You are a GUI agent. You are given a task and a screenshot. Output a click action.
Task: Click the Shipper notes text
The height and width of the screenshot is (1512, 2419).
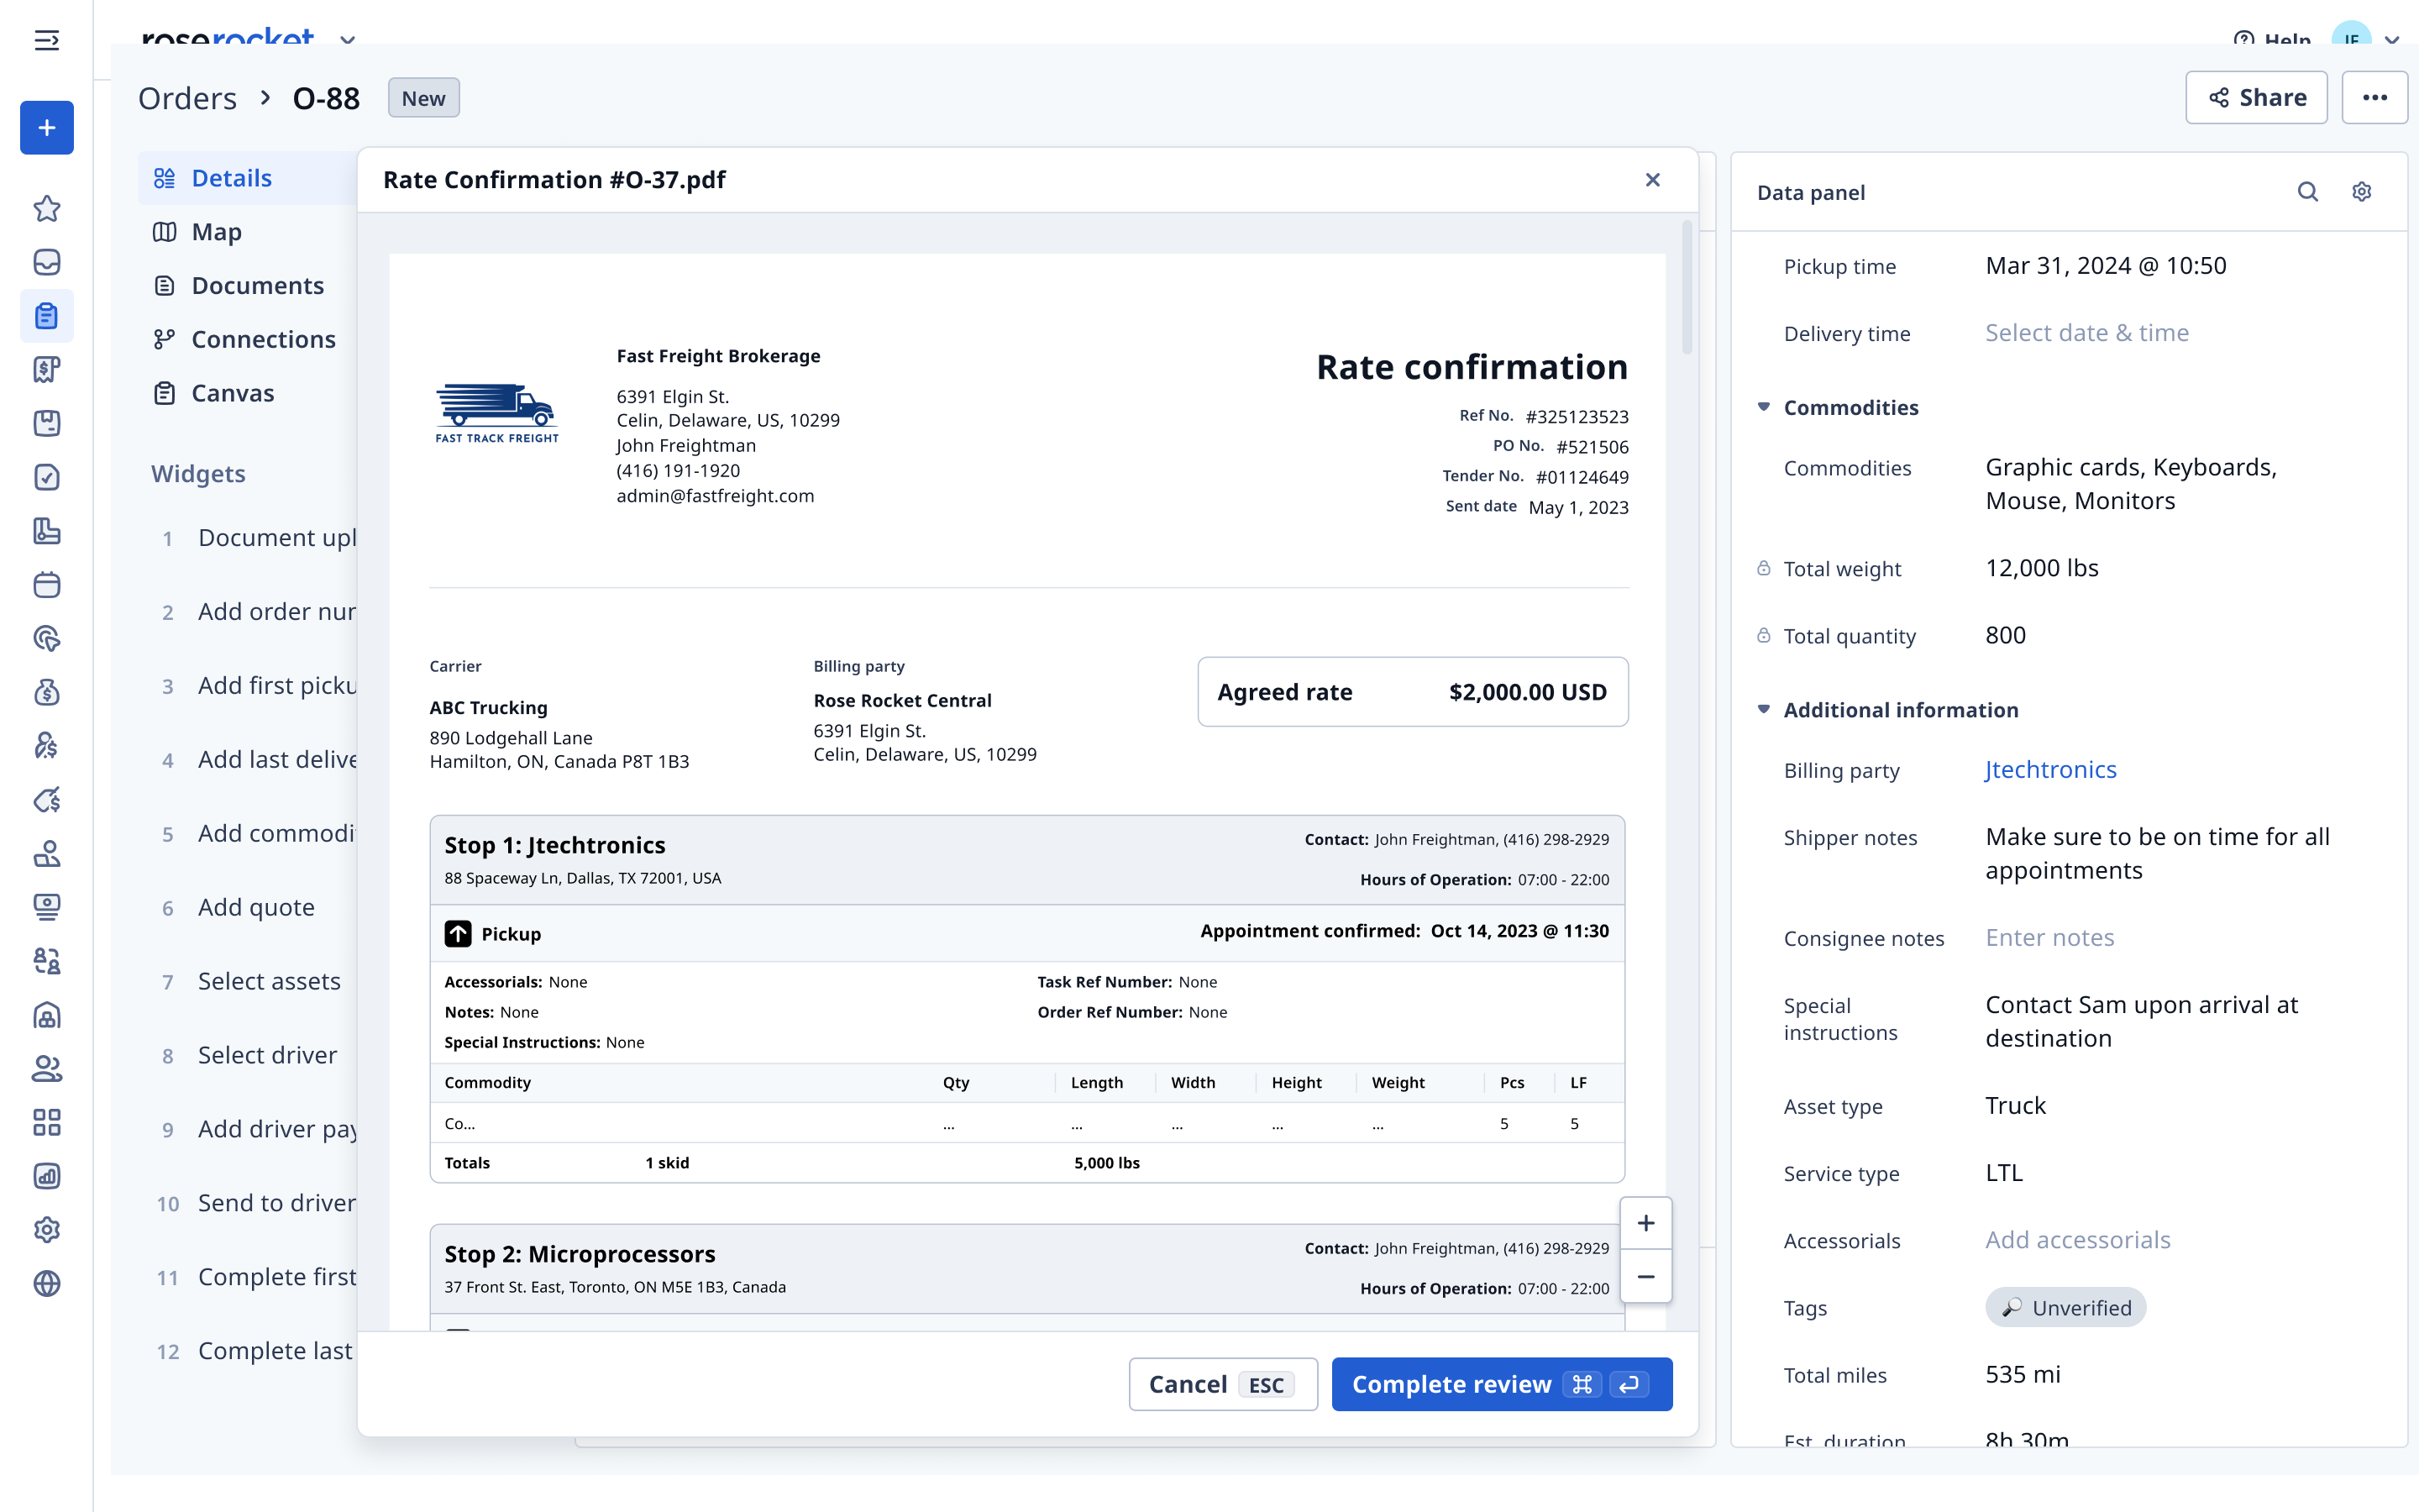pos(2157,853)
